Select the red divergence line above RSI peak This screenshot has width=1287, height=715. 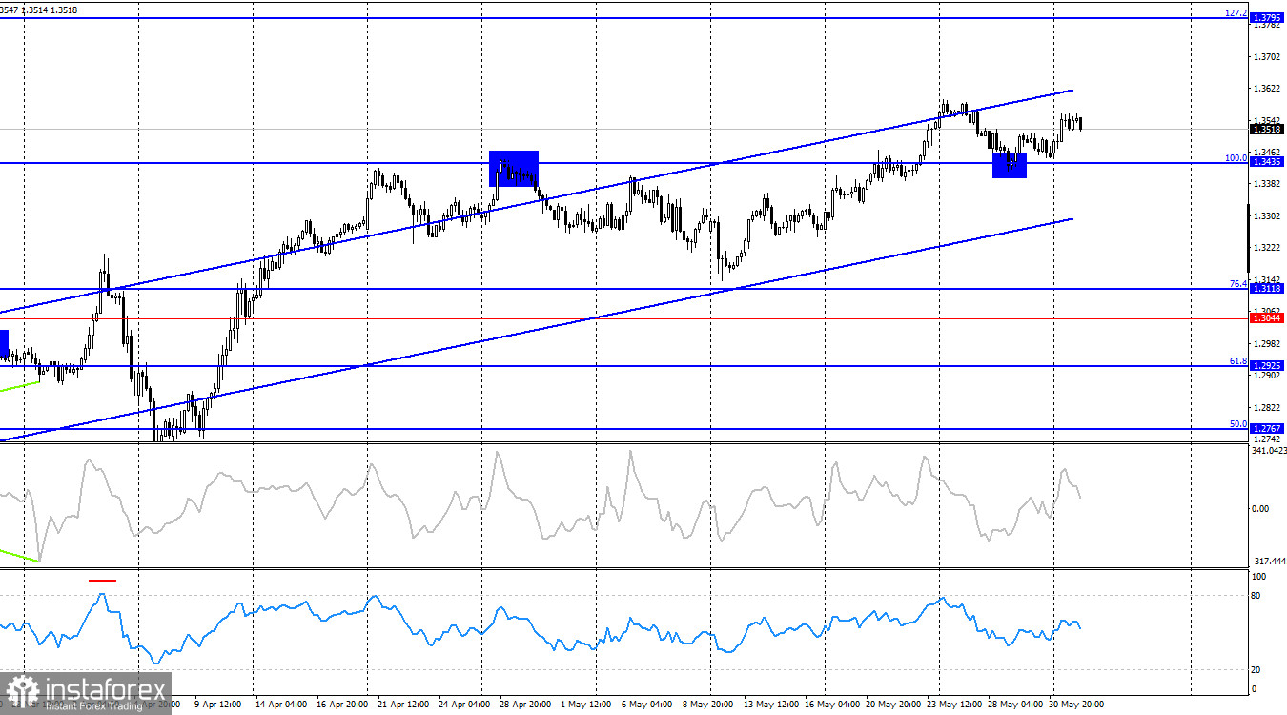coord(103,579)
